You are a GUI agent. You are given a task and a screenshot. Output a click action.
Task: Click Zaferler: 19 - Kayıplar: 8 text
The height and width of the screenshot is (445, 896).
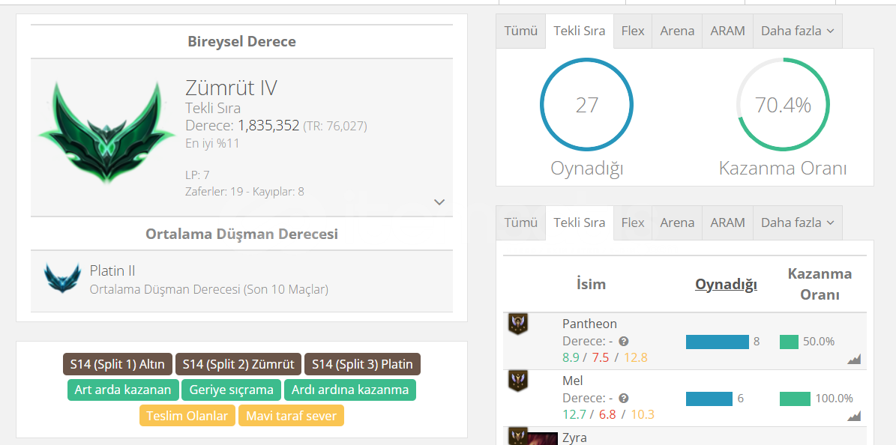244,191
